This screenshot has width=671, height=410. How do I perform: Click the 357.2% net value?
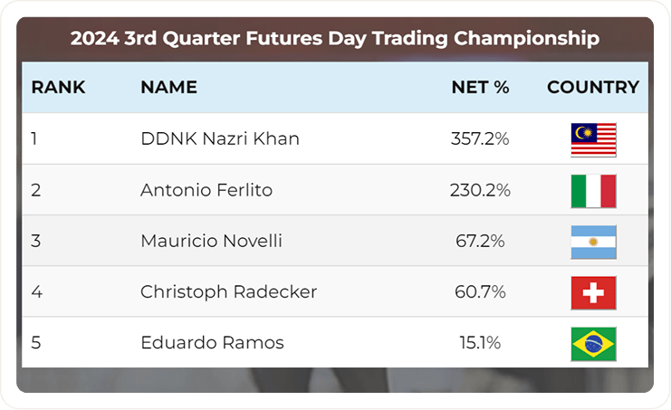coord(480,139)
